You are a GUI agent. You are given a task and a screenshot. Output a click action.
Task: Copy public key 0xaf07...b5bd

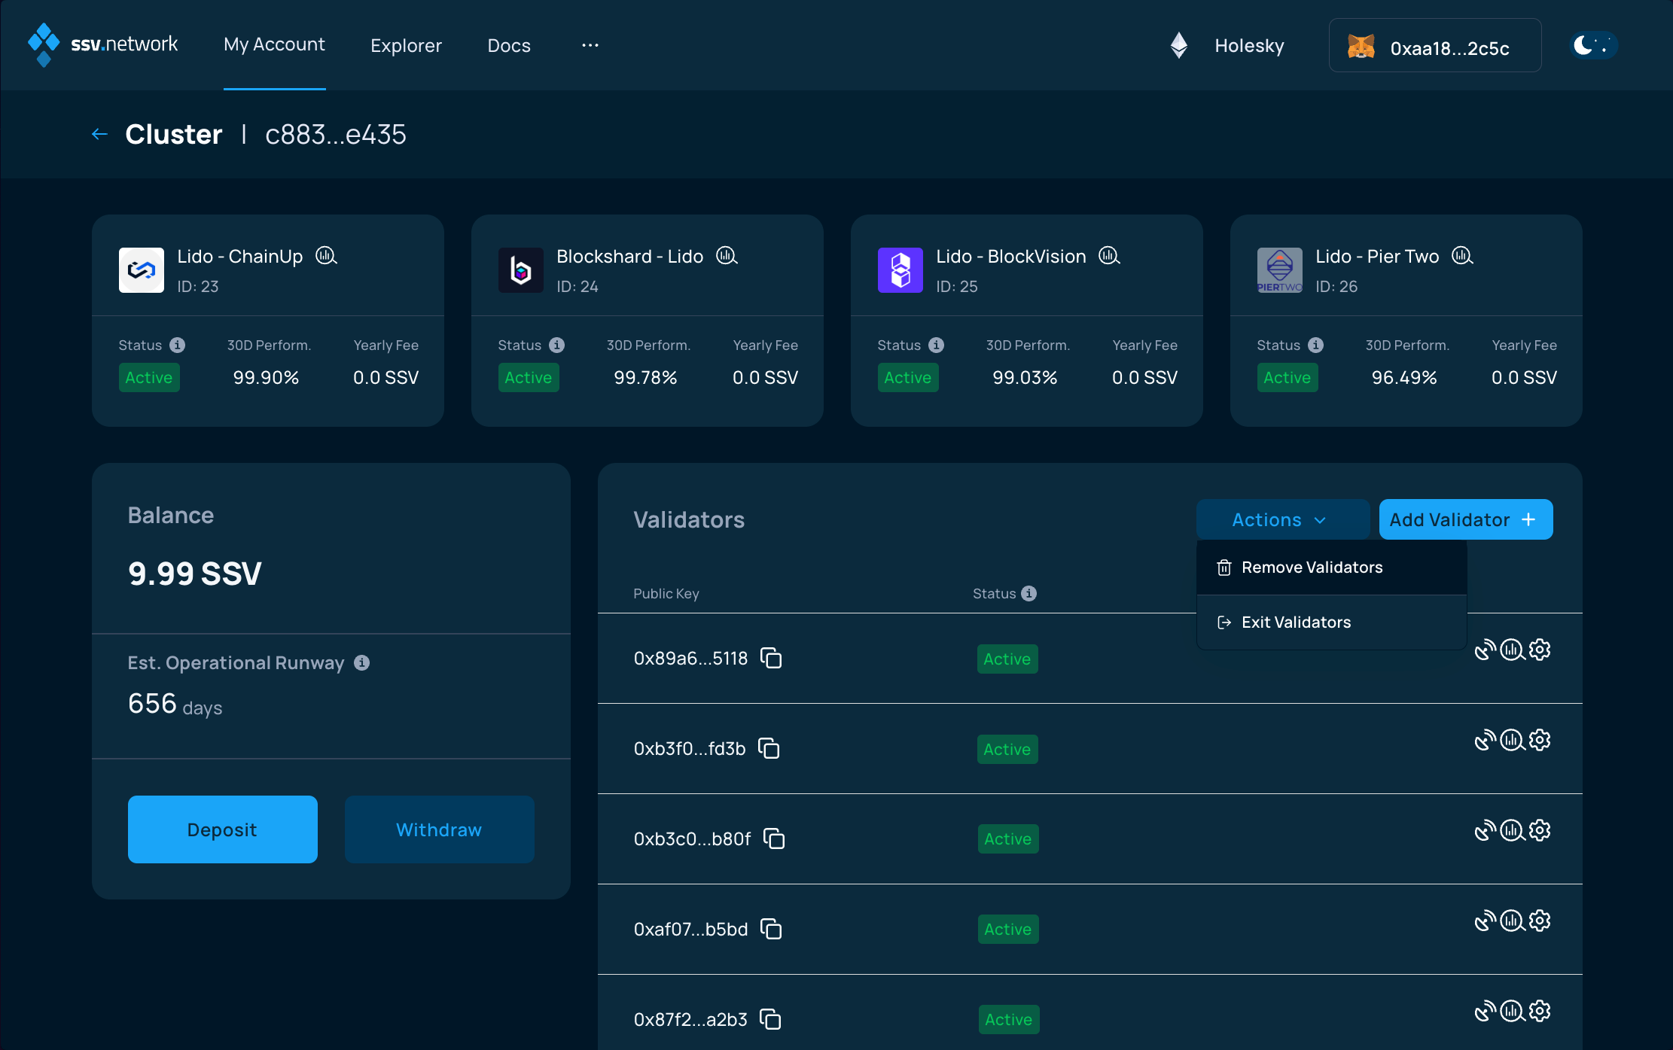click(771, 929)
